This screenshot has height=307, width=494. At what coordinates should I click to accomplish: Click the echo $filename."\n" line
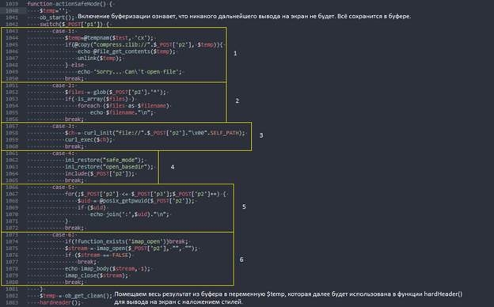(x=122, y=112)
